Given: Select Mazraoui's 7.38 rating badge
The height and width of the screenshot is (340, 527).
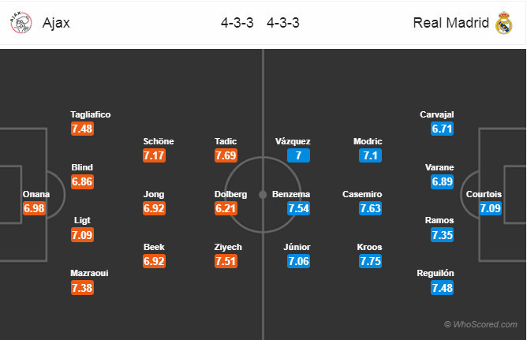Looking at the screenshot, I should tap(83, 288).
